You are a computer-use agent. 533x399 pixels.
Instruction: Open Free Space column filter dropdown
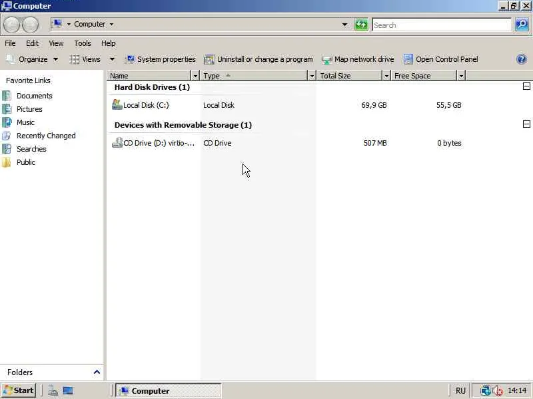[461, 76]
